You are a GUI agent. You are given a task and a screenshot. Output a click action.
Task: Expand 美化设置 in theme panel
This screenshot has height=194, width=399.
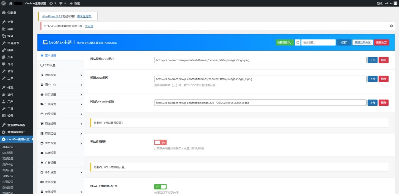61,192
